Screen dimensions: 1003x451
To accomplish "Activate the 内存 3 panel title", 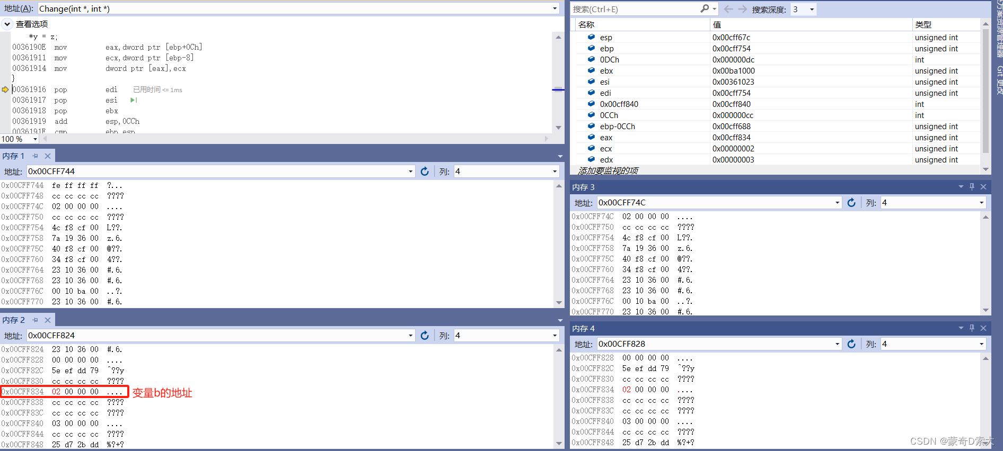I will click(583, 187).
